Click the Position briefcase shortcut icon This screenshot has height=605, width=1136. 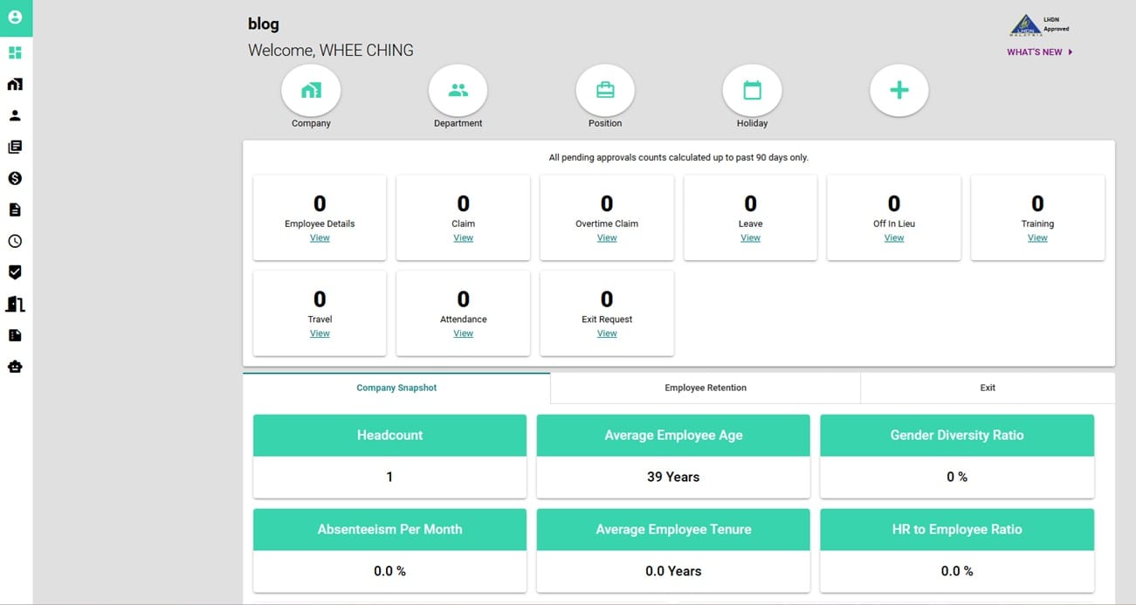pos(605,91)
